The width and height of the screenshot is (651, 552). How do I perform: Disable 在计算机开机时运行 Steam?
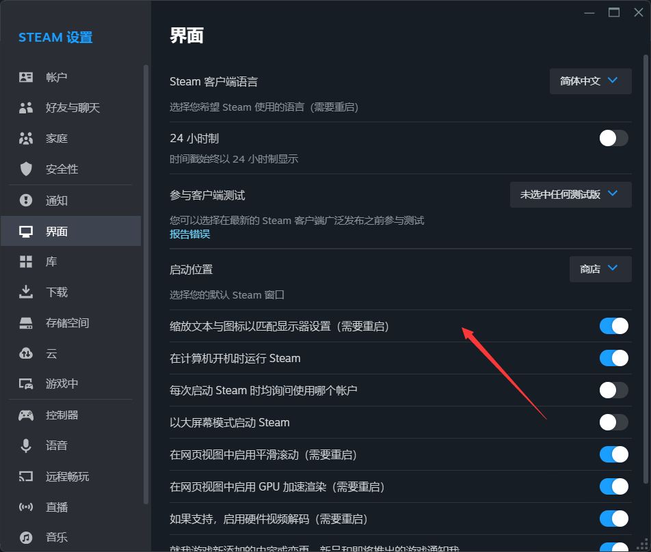coord(613,358)
